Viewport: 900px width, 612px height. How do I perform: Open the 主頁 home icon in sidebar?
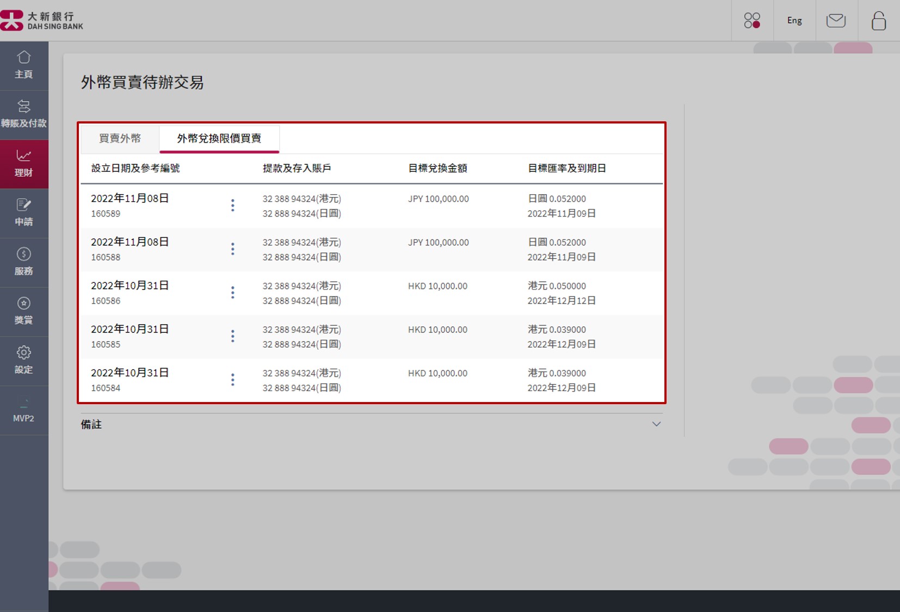[24, 65]
